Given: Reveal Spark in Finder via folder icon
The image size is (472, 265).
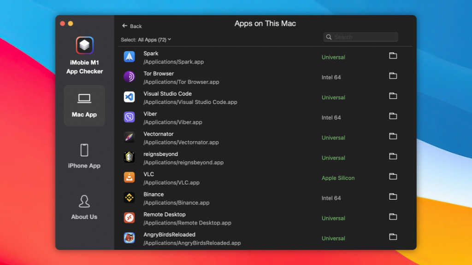Looking at the screenshot, I should (393, 56).
